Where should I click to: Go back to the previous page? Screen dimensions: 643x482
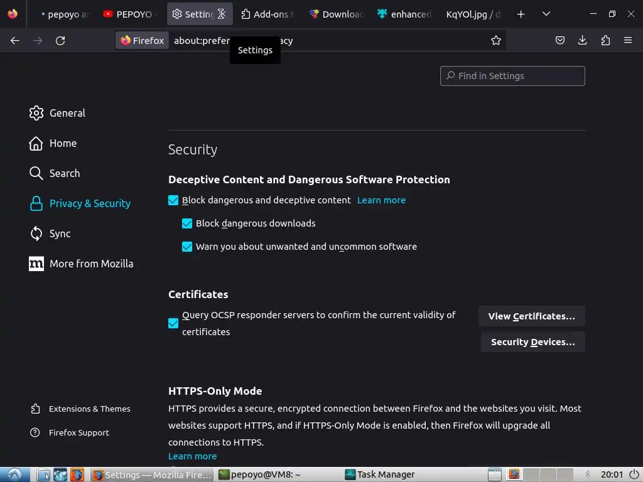[15, 41]
